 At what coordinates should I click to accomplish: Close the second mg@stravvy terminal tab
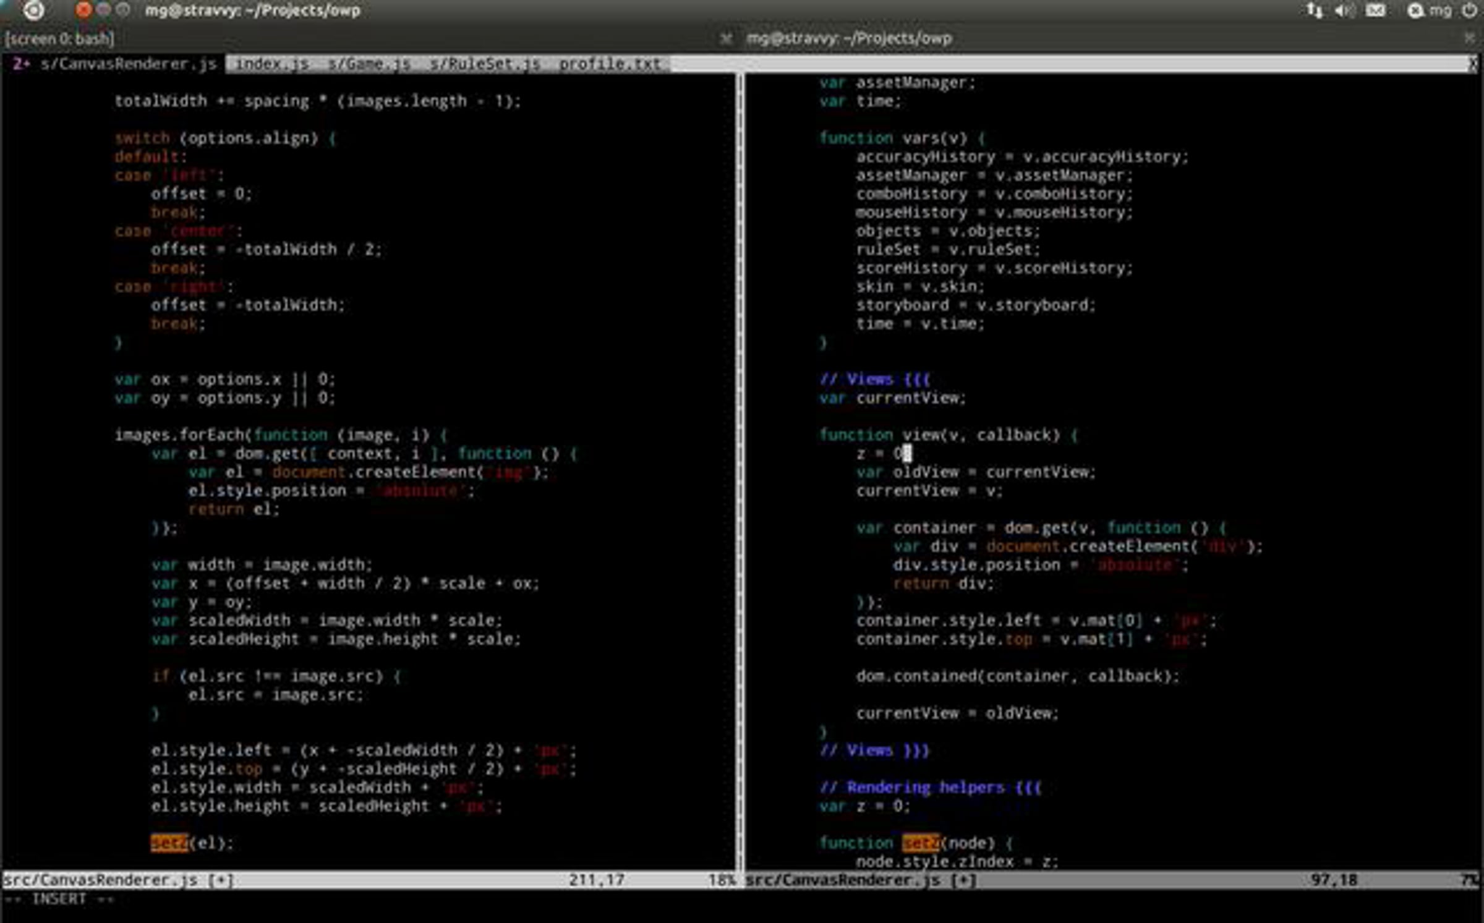pos(1469,38)
